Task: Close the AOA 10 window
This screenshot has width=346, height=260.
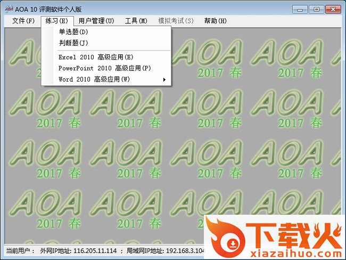Action: point(333,9)
